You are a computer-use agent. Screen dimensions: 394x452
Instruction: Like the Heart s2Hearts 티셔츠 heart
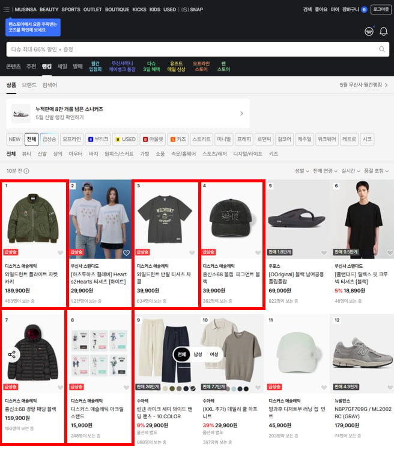click(126, 253)
